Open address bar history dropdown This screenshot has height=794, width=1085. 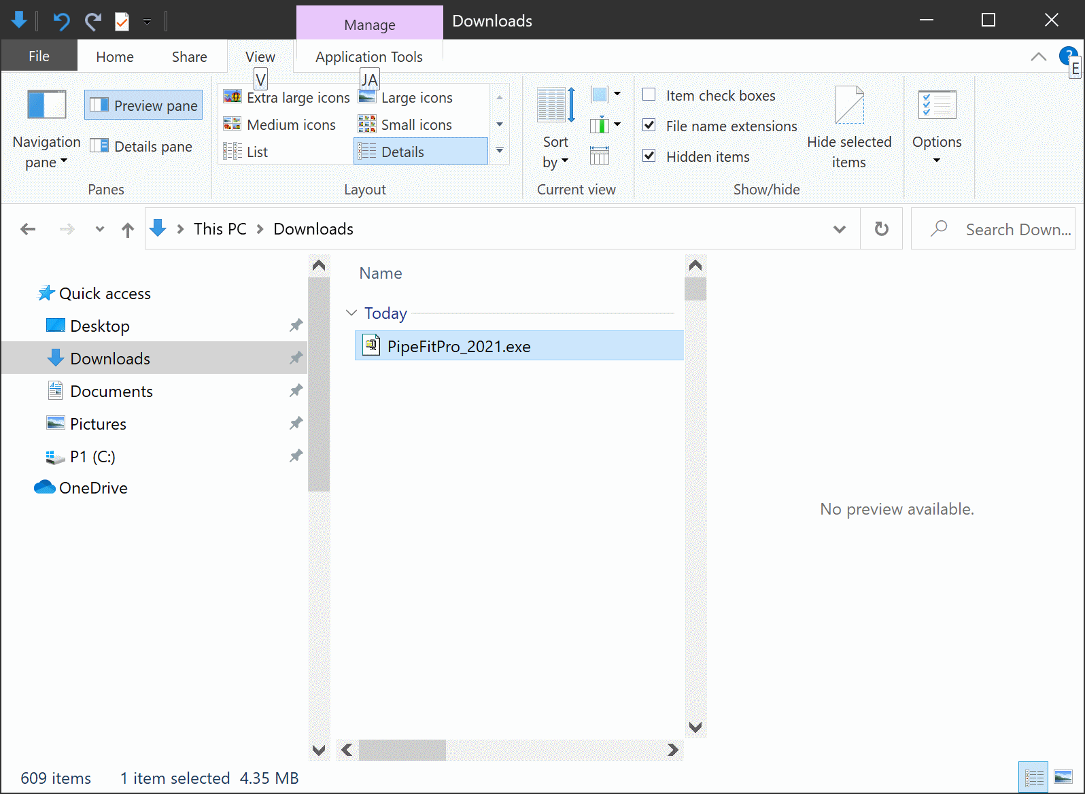coord(840,229)
